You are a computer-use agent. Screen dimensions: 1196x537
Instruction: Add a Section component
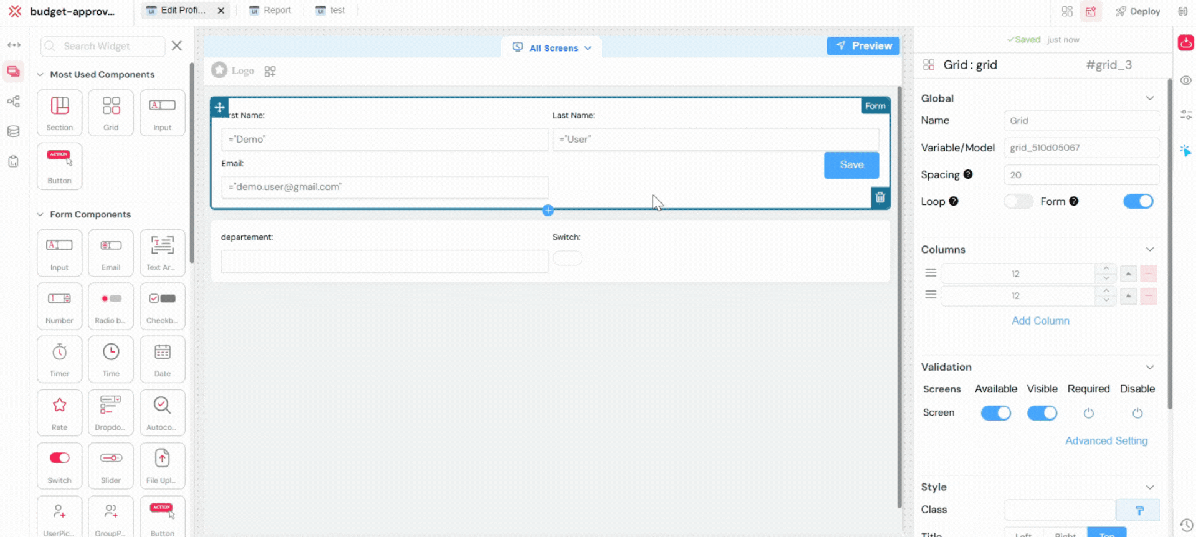[59, 113]
